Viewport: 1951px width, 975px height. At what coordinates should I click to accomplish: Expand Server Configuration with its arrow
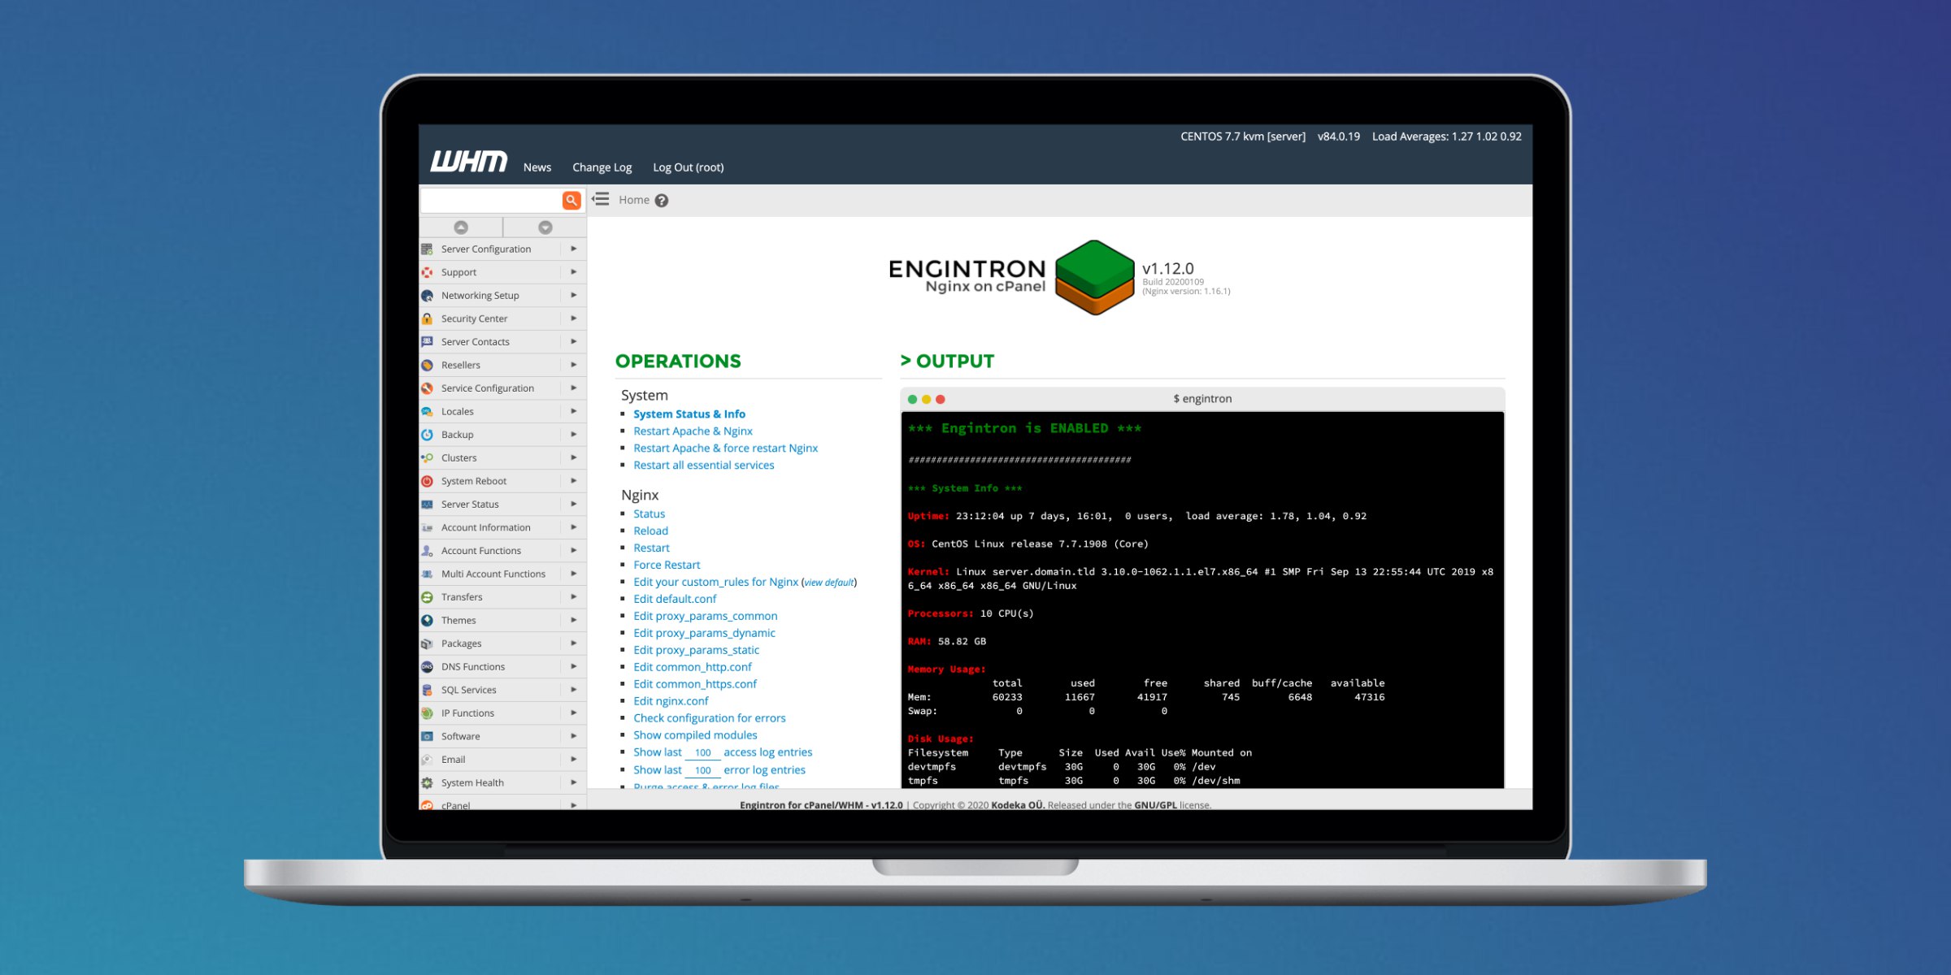click(574, 249)
